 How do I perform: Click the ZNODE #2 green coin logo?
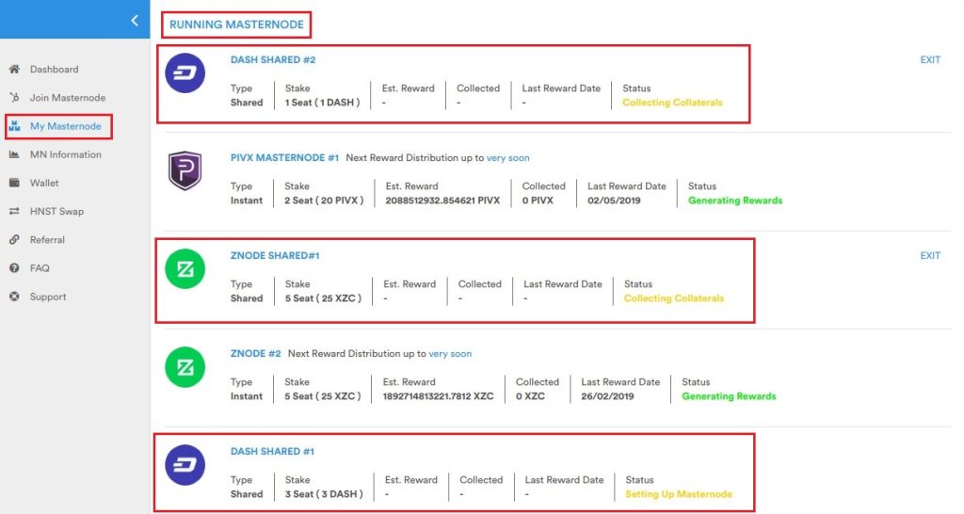click(x=185, y=366)
